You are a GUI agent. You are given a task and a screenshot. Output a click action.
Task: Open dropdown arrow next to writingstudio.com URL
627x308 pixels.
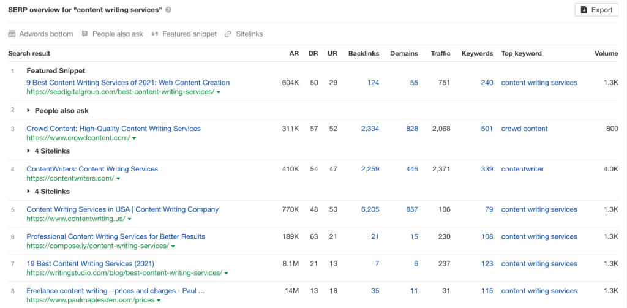[226, 273]
